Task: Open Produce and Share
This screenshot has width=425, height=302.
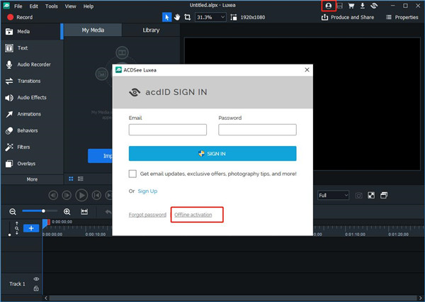Action: [348, 17]
